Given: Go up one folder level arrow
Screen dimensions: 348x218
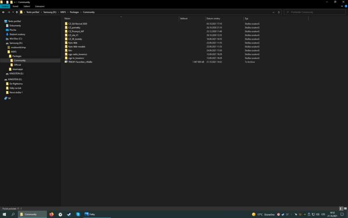Looking at the screenshot, I should pyautogui.click(x=17, y=12).
